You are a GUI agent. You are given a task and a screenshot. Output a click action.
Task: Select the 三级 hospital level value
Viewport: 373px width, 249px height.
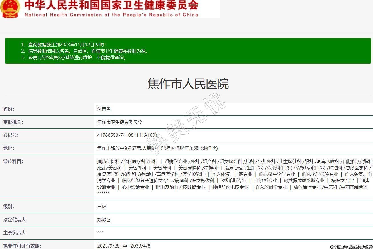click(102, 206)
